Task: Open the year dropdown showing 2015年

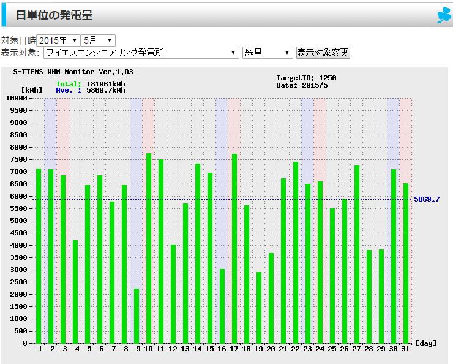Action: tap(58, 40)
